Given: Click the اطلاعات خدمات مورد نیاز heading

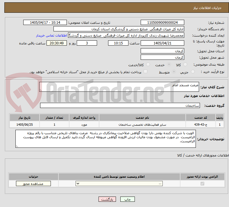Looking at the screenshot, I should click(204, 96).
